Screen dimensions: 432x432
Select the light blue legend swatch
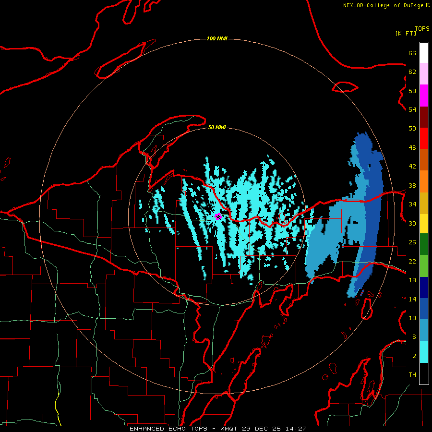pyautogui.click(x=424, y=330)
